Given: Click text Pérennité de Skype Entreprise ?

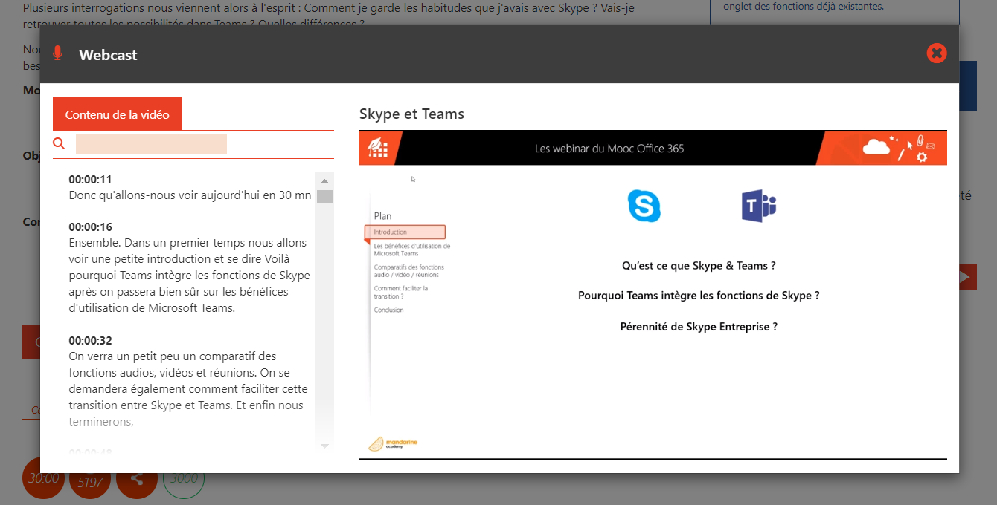Looking at the screenshot, I should click(x=699, y=327).
